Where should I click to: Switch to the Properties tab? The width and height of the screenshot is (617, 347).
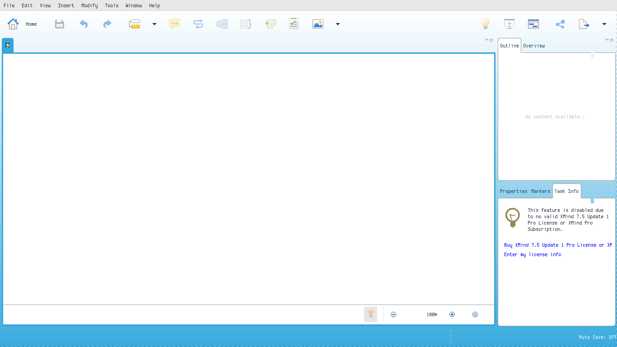[x=514, y=191]
